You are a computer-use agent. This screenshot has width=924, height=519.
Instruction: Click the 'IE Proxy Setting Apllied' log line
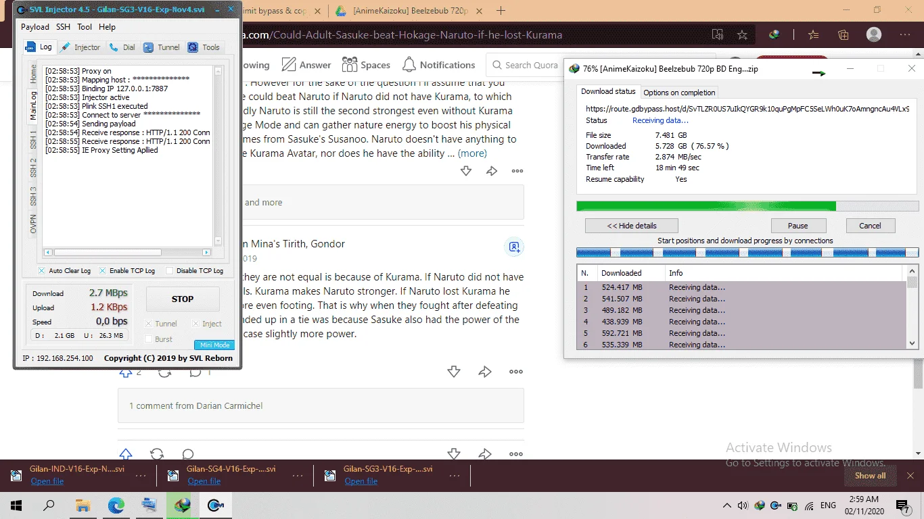[x=101, y=150]
